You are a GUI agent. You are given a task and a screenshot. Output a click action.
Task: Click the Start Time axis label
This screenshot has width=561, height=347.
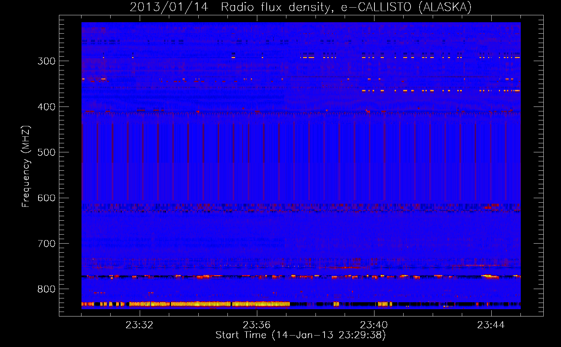[301, 335]
